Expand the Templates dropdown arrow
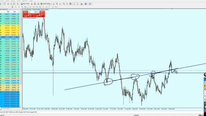The width and height of the screenshot is (206, 116). pos(91,4)
